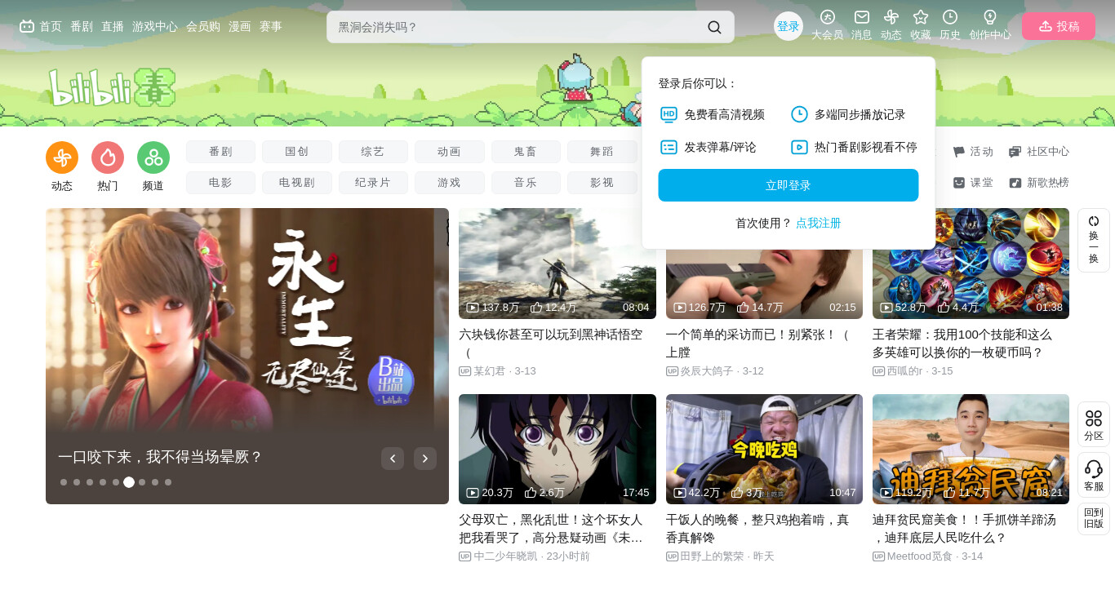Image resolution: width=1115 pixels, height=594 pixels.
Task: Open 直播 in top navigation
Action: coord(113,26)
